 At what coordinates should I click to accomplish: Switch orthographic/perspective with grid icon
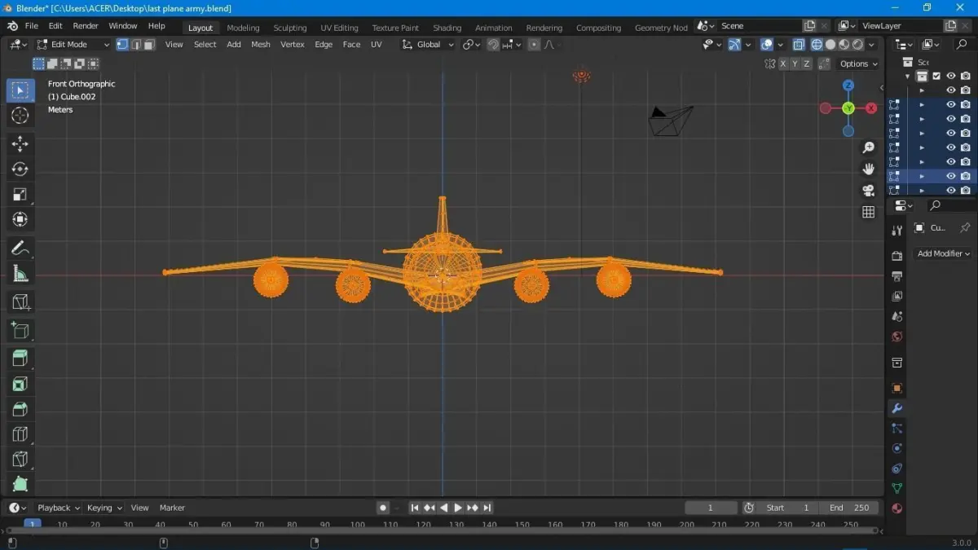click(x=869, y=212)
